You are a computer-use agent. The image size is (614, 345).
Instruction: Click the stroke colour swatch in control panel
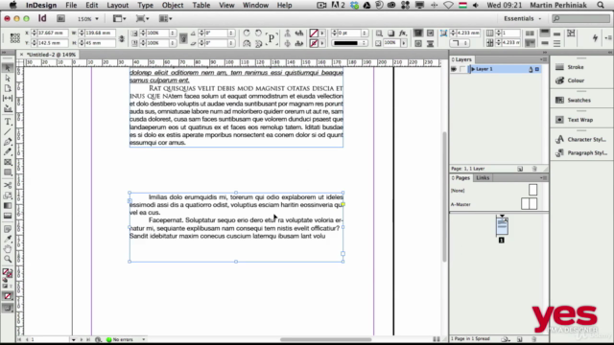314,43
